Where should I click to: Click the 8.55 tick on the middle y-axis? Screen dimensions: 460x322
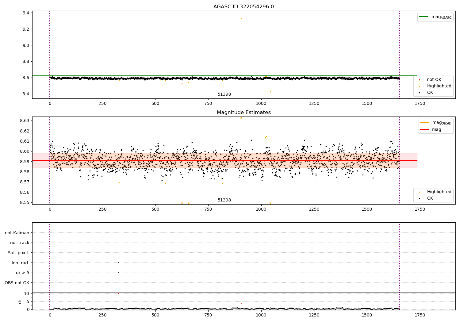[25, 202]
